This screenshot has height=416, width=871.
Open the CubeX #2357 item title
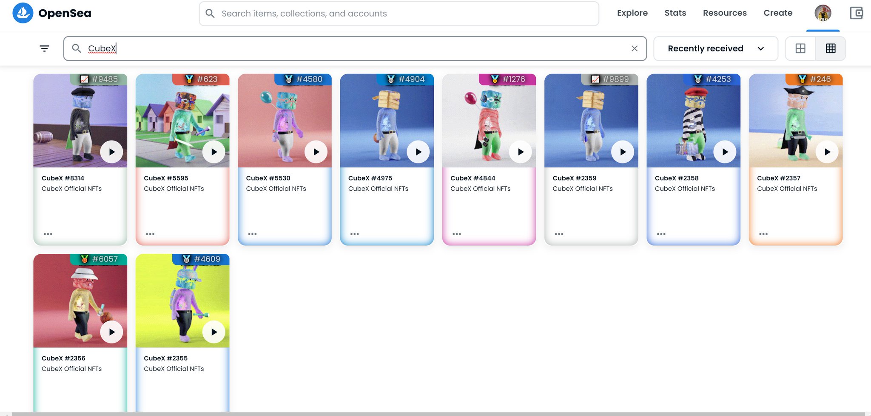click(x=779, y=178)
